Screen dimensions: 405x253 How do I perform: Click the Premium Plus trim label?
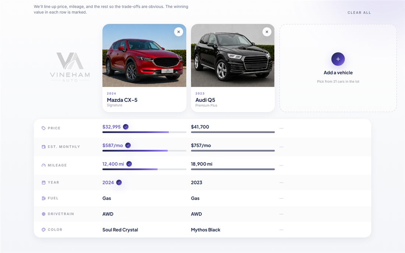206,105
